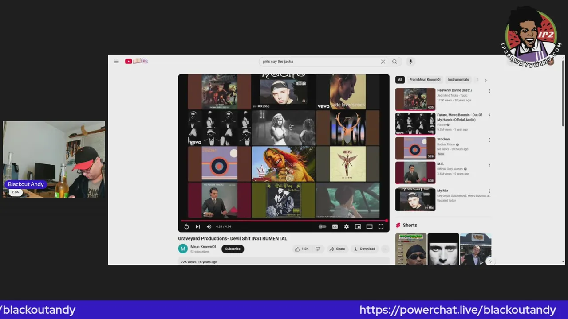
Task: Select the 'From Mrun KnownOI' chip
Action: click(x=425, y=80)
